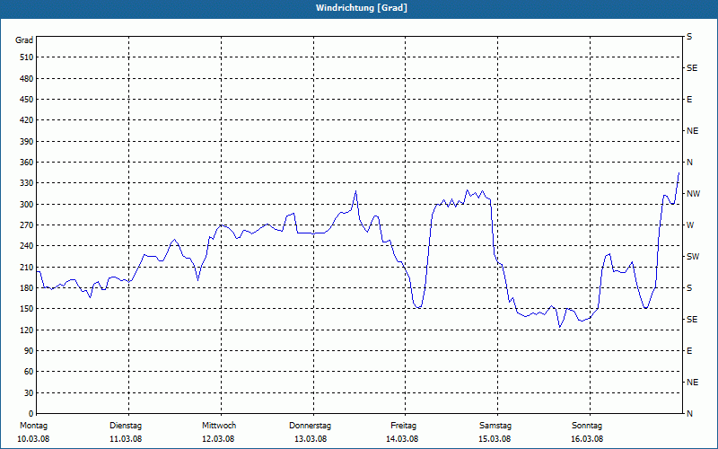Click the 300 degree axis label
Screen dimensions: 718x449
point(26,205)
